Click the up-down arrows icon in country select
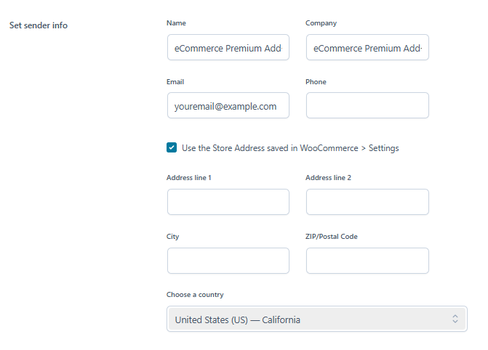 [455, 320]
